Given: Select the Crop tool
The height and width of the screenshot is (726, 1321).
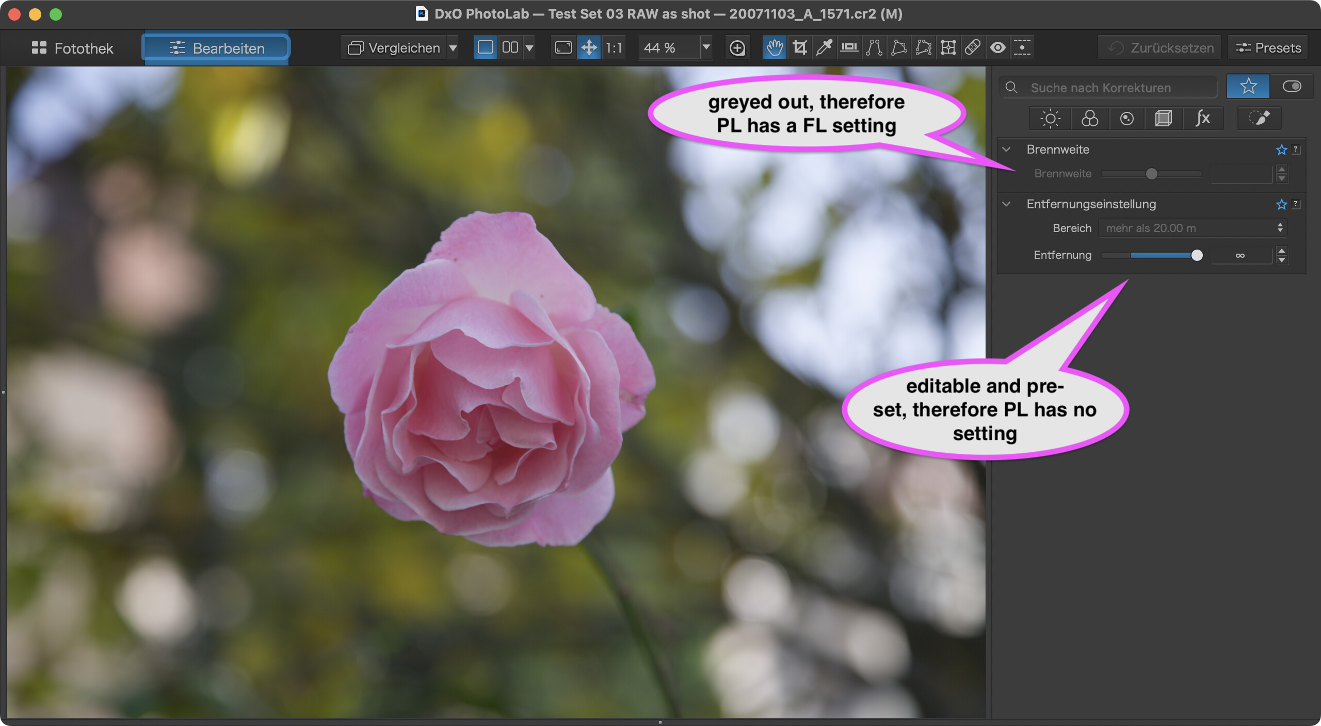Looking at the screenshot, I should tap(799, 48).
